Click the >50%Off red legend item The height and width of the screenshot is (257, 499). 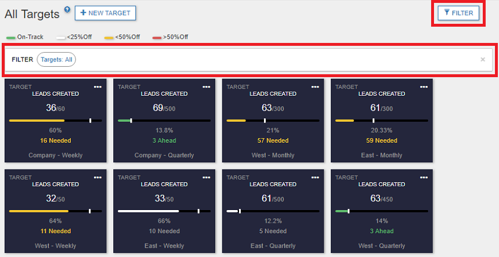click(x=170, y=37)
